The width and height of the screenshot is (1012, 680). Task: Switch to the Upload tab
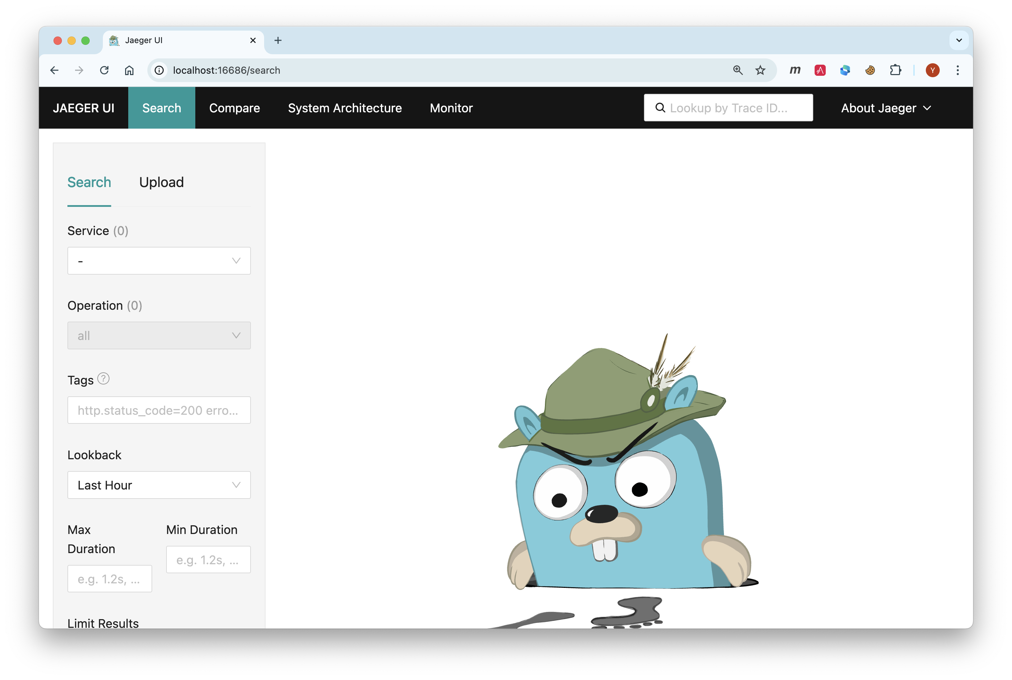(161, 182)
